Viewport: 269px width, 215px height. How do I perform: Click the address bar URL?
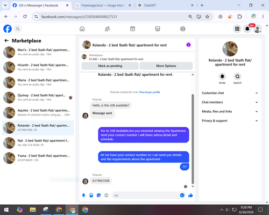pyautogui.click(x=79, y=17)
